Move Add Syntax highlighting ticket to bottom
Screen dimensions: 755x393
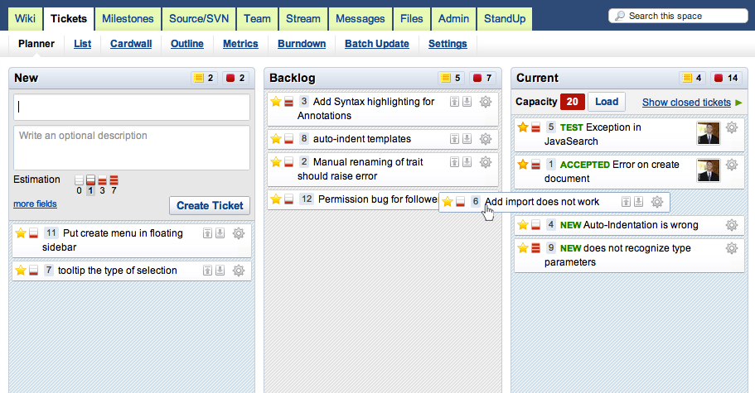(x=467, y=102)
